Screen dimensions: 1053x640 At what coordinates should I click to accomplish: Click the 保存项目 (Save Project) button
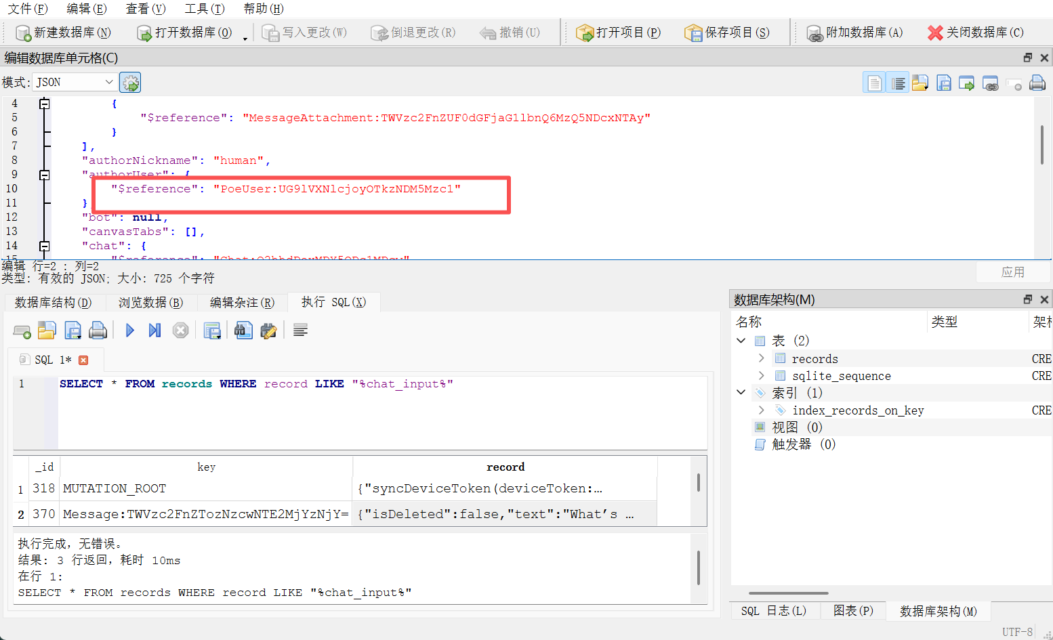click(727, 33)
